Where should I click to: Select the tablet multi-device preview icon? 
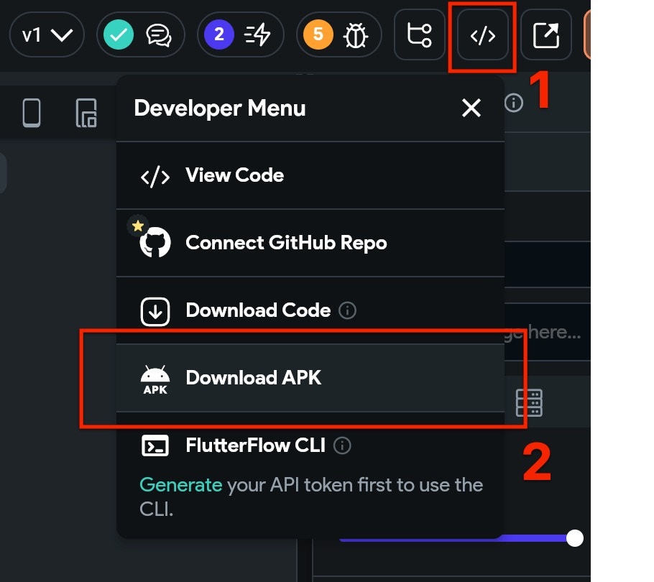coord(86,113)
